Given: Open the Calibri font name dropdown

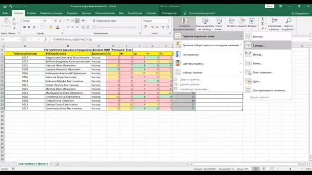Looking at the screenshot, I should pos(41,21).
